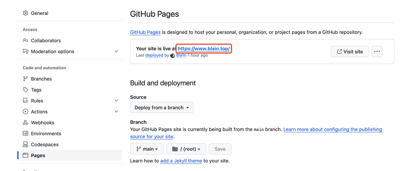Click the Source label
Screen dimensions: 413x171
click(x=138, y=97)
